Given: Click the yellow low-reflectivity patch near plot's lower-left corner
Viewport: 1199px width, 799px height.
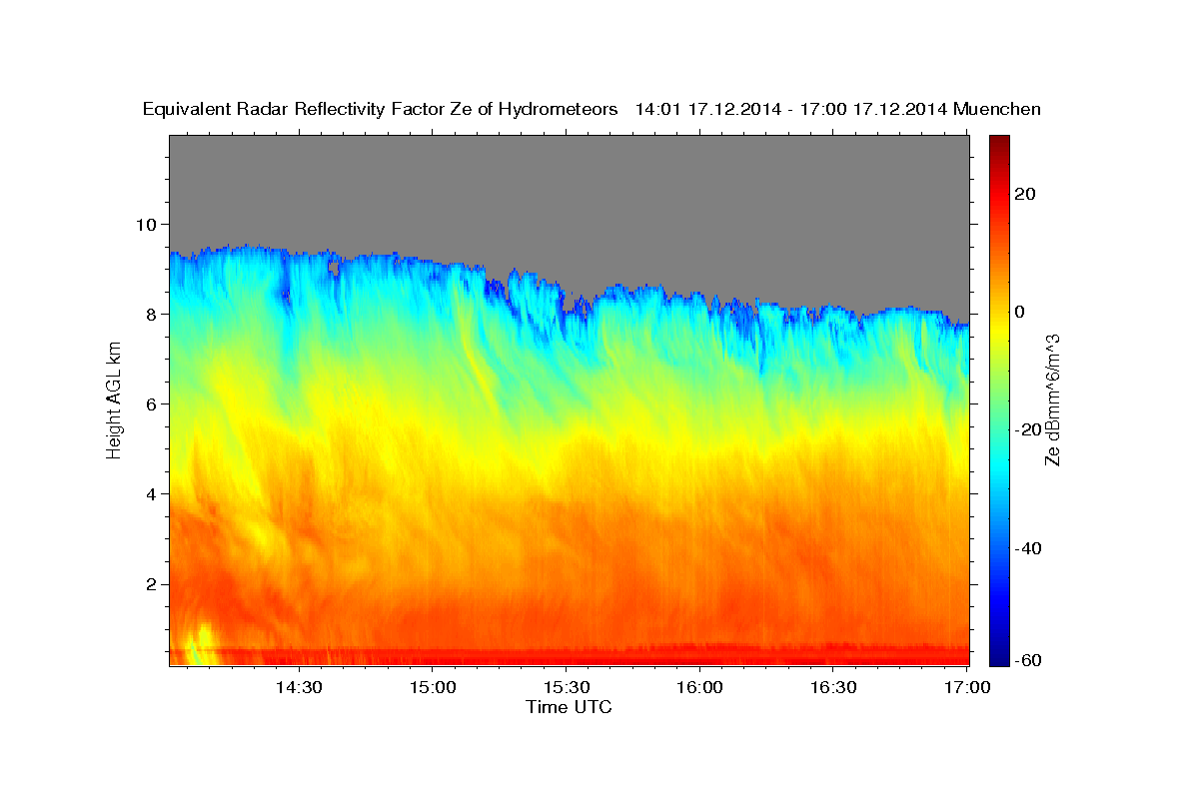Looking at the screenshot, I should 201,644.
